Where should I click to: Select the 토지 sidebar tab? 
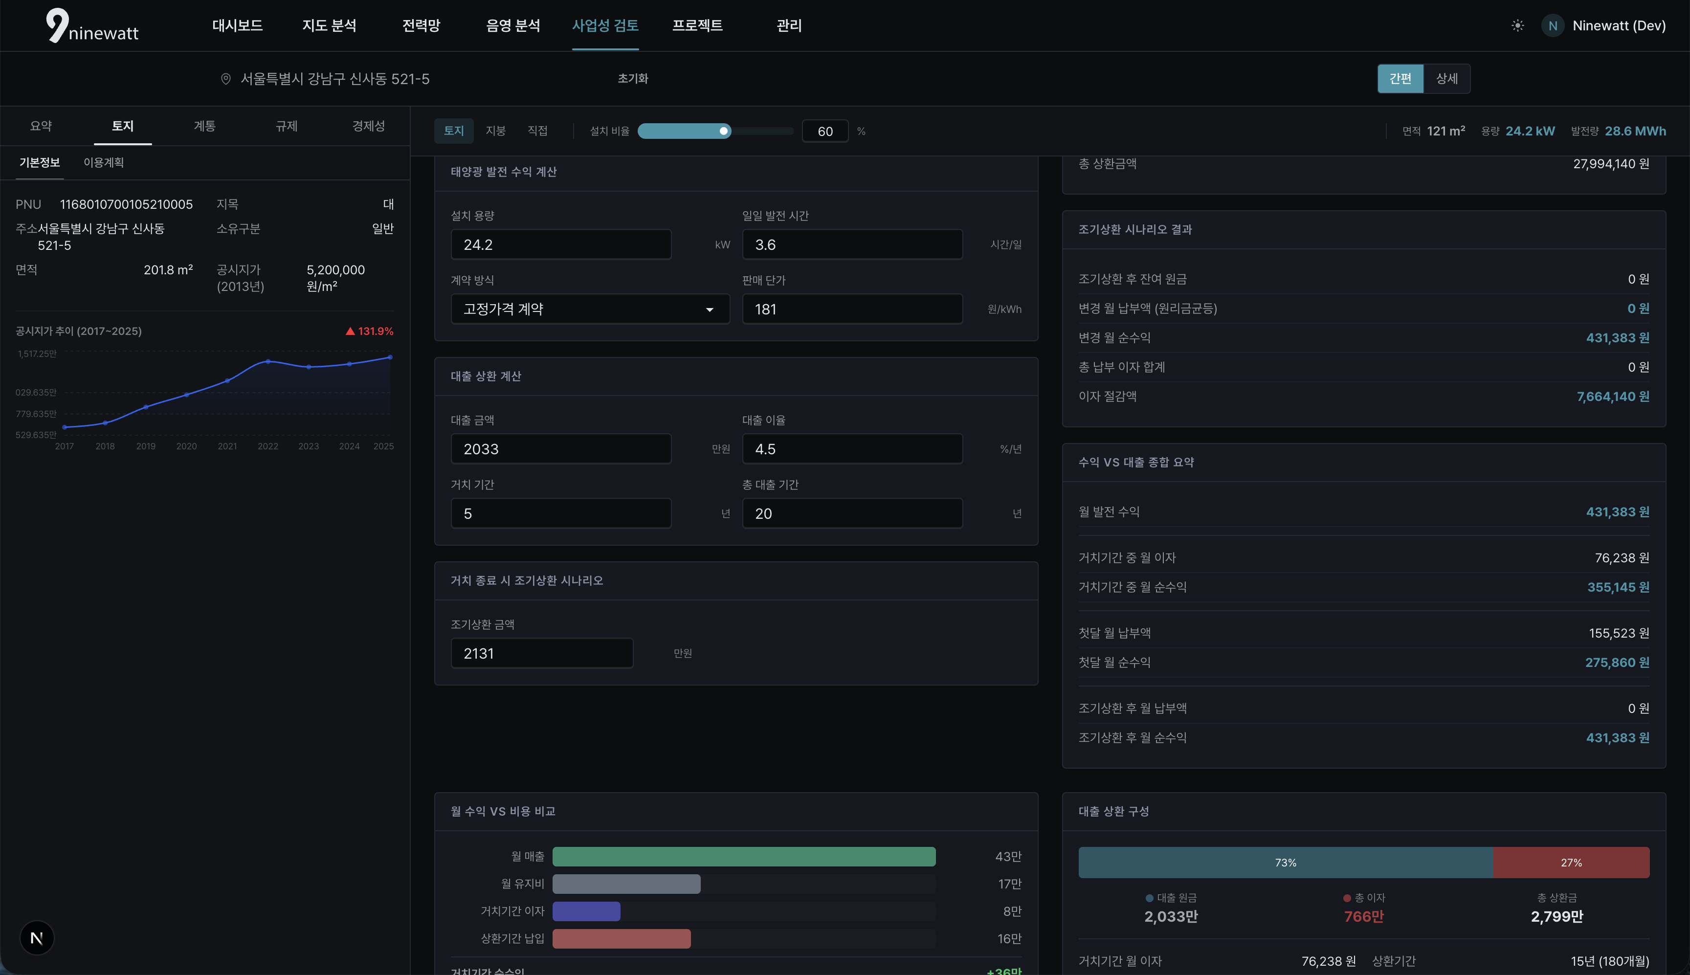click(123, 126)
